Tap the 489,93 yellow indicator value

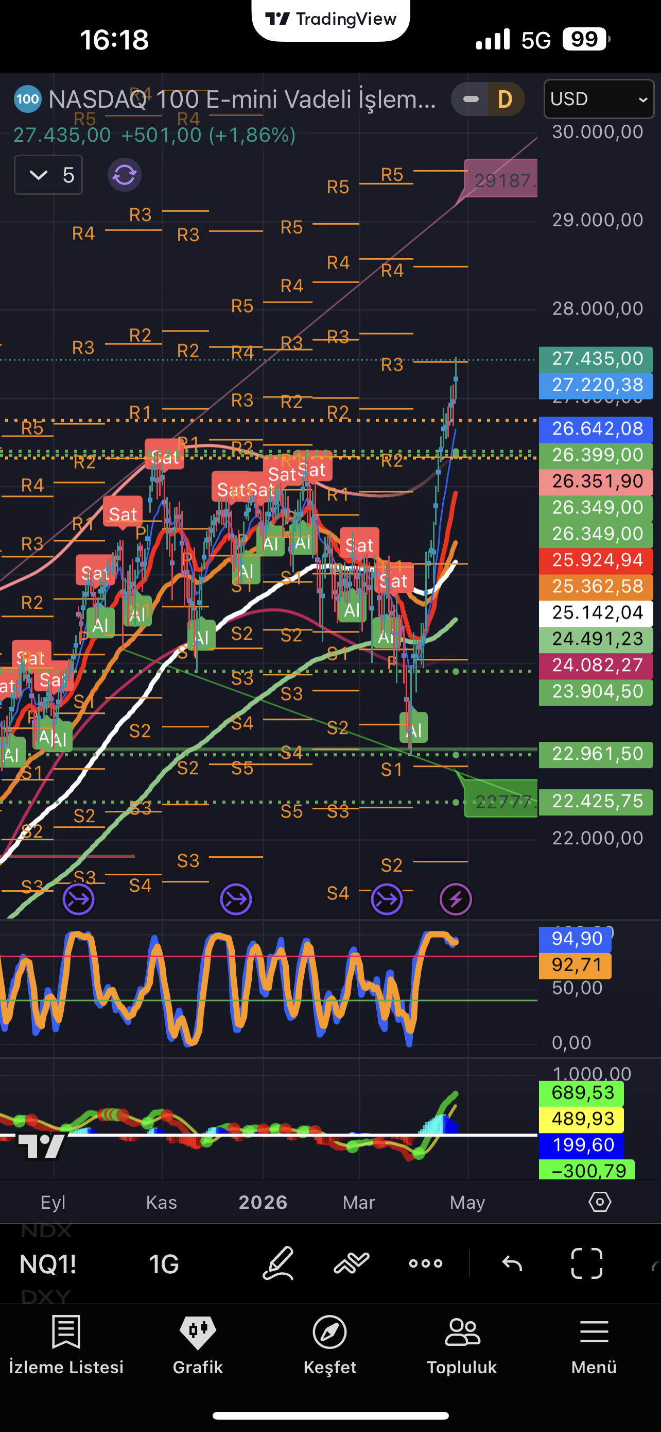tap(582, 1119)
